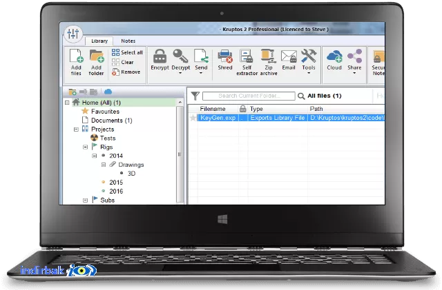442x290 pixels.
Task: Open the Secure Notes ribbon icon
Action: click(x=378, y=56)
